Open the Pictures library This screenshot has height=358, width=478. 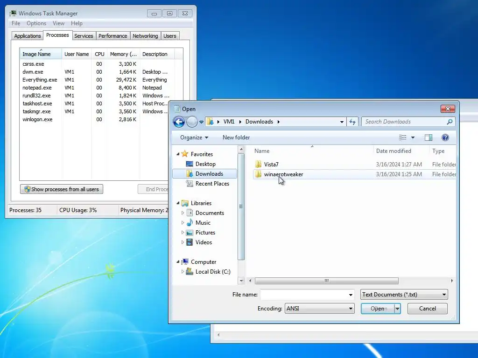205,232
